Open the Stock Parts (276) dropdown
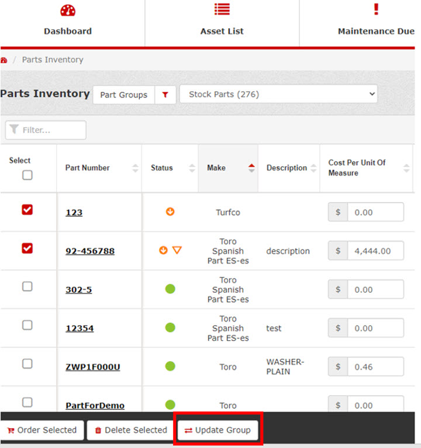This screenshot has width=421, height=448. coord(278,94)
